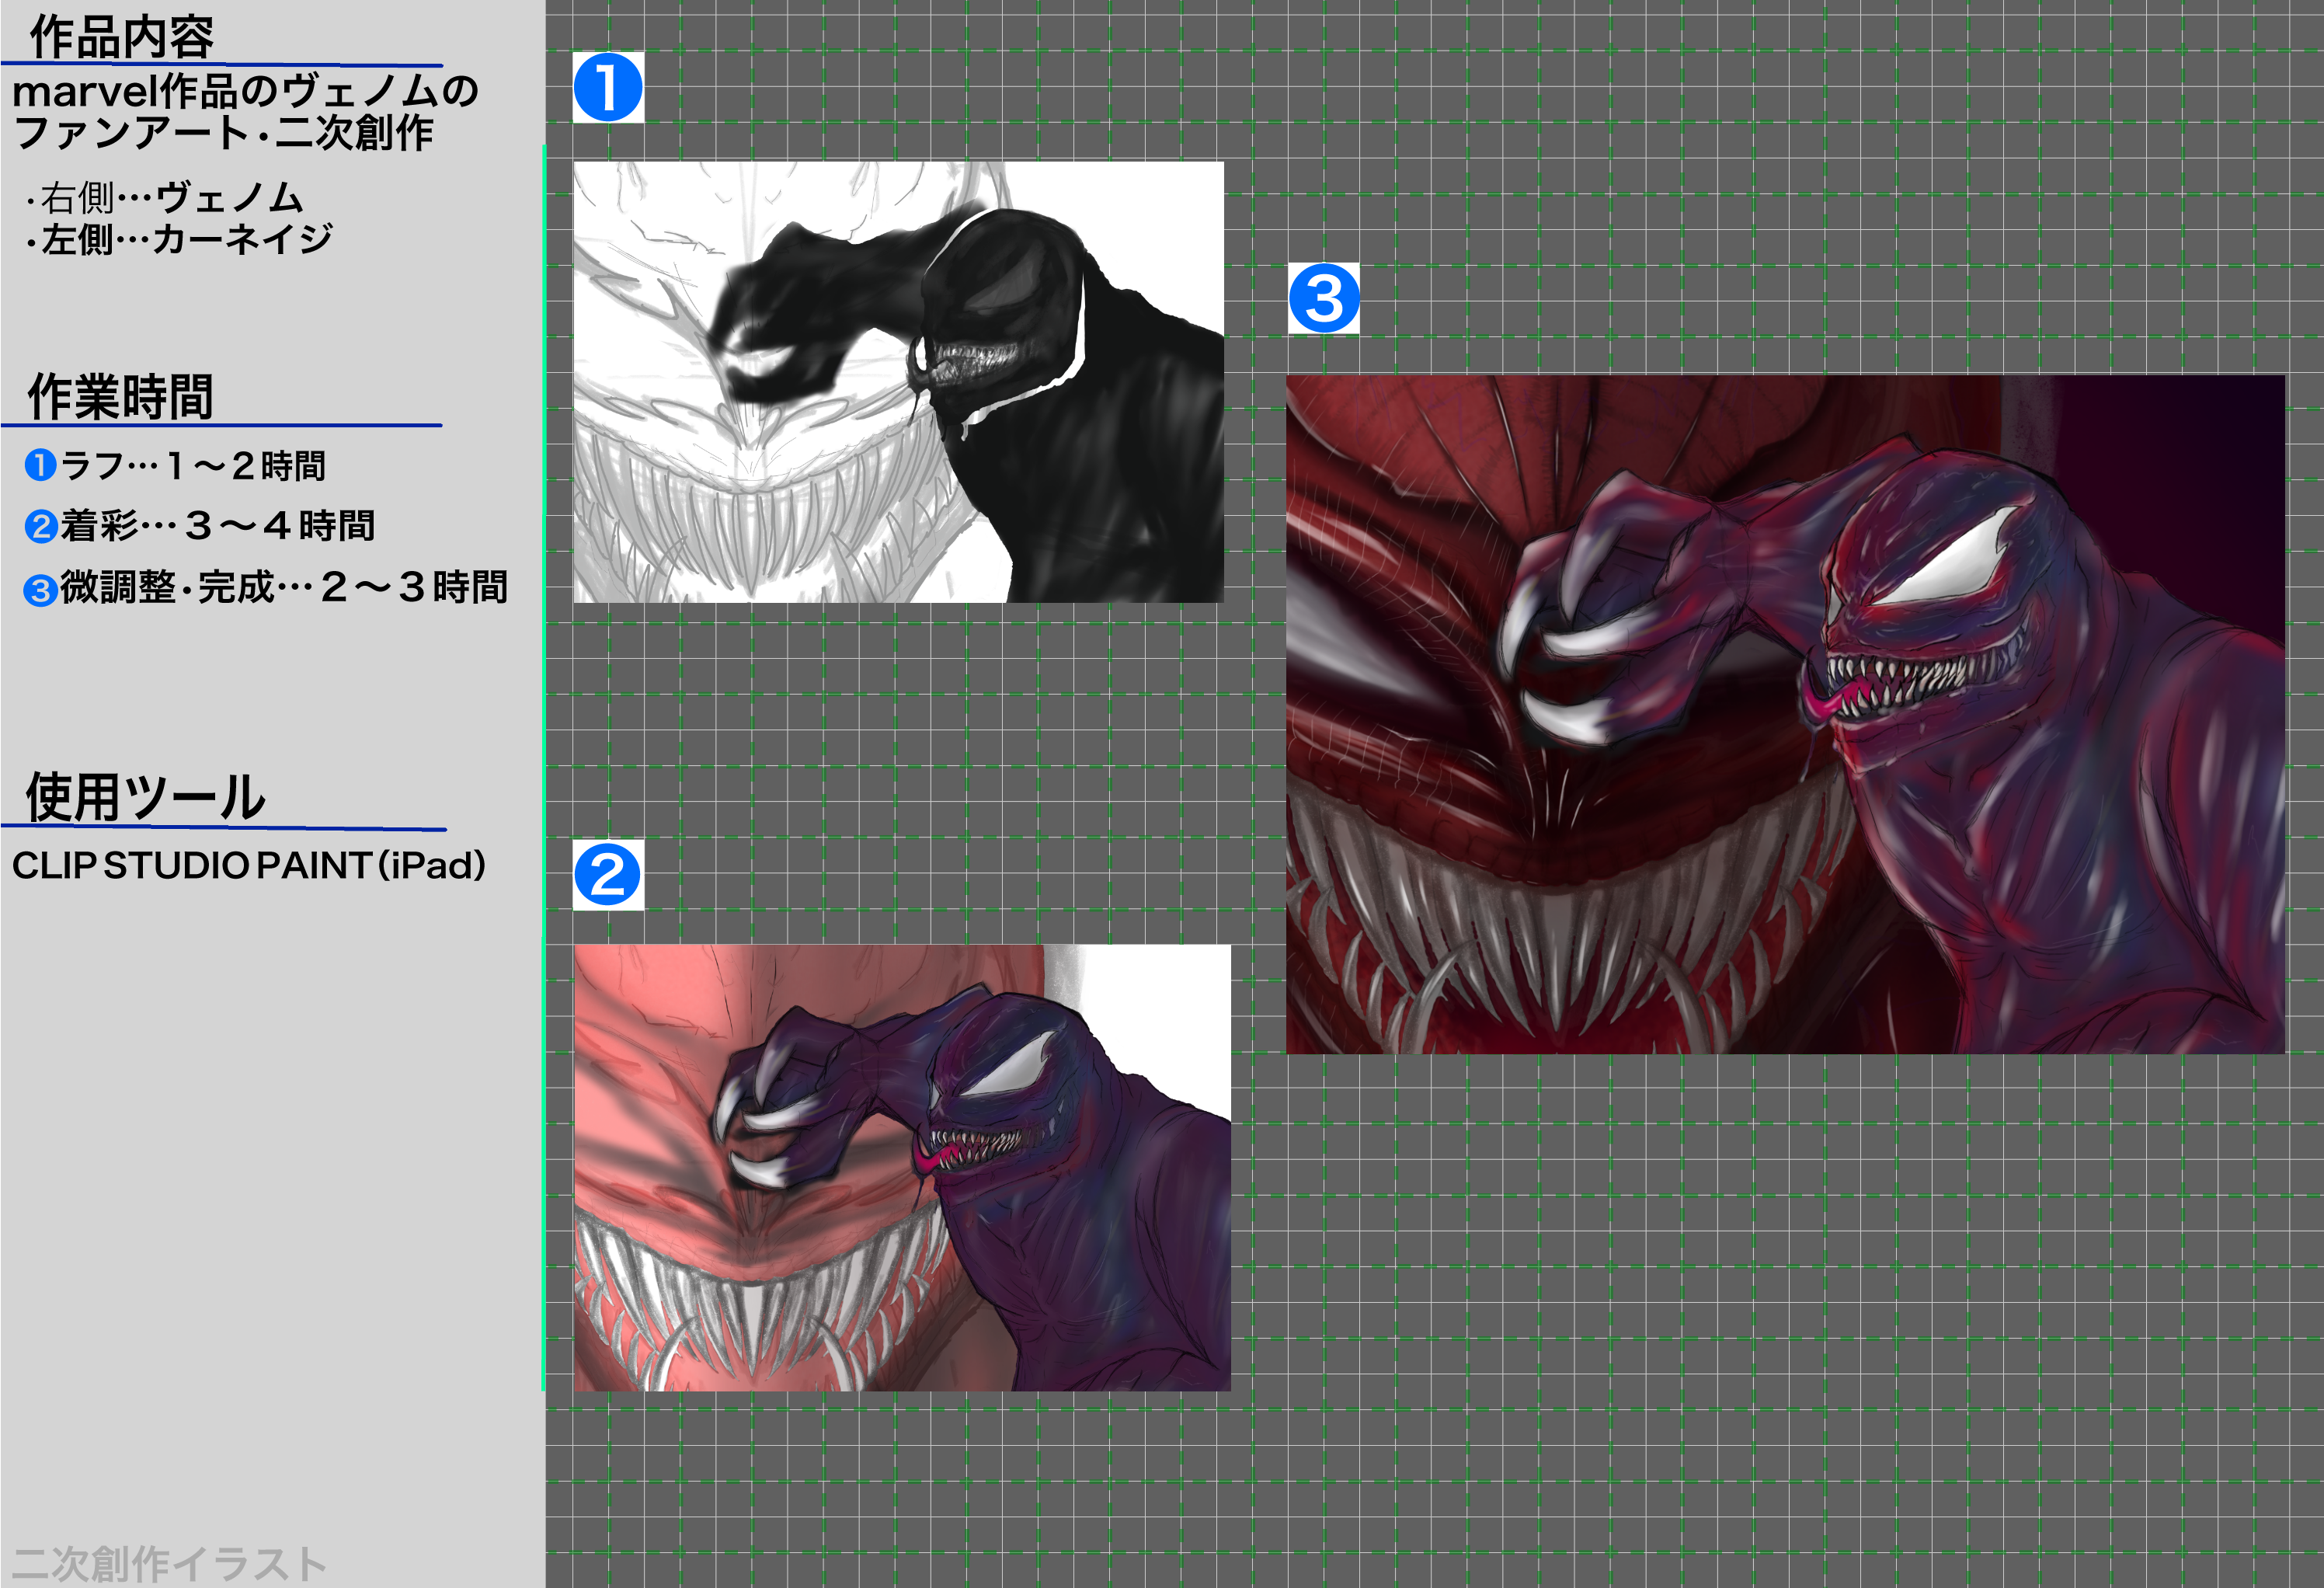Select the 右側…ヴェノム line
Screen dimensions: 2324x1588
pyautogui.click(x=165, y=198)
